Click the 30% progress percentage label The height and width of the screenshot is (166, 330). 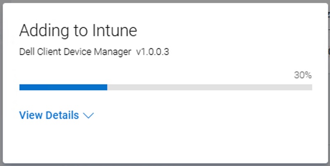[302, 75]
